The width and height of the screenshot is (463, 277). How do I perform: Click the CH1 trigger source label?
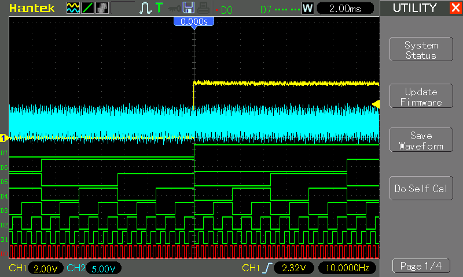click(251, 268)
